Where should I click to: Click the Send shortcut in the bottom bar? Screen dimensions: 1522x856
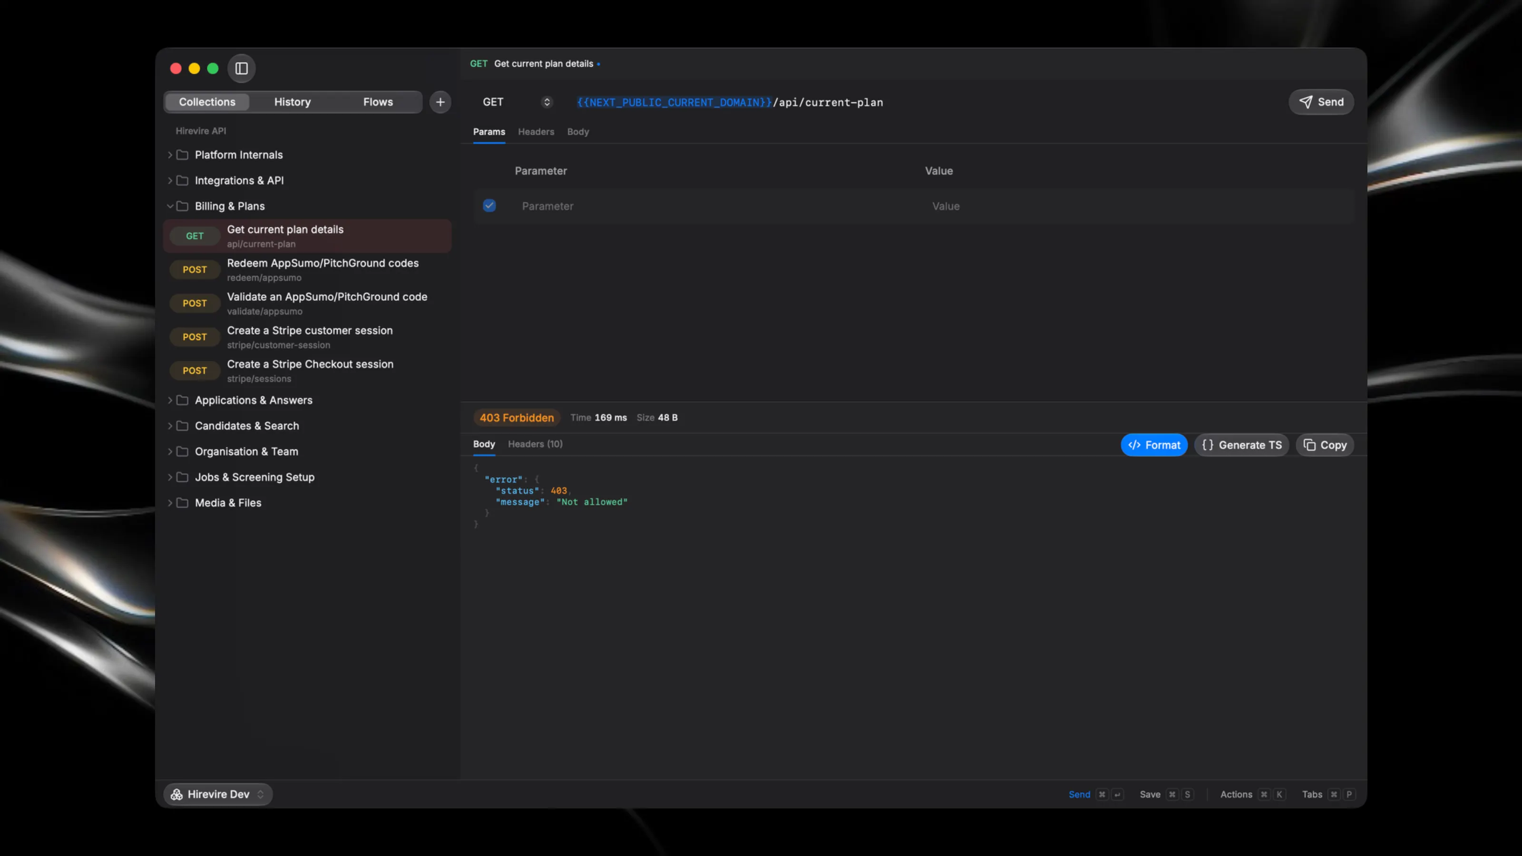[1095, 794]
